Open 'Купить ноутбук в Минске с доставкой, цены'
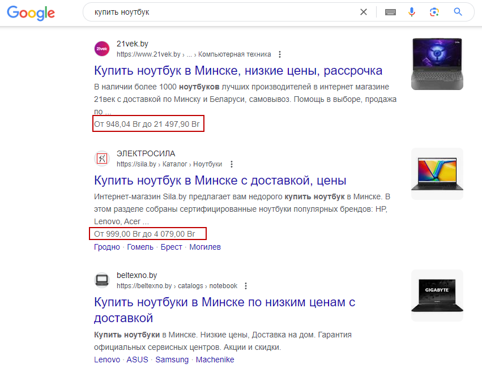This screenshot has width=482, height=368. tap(220, 180)
